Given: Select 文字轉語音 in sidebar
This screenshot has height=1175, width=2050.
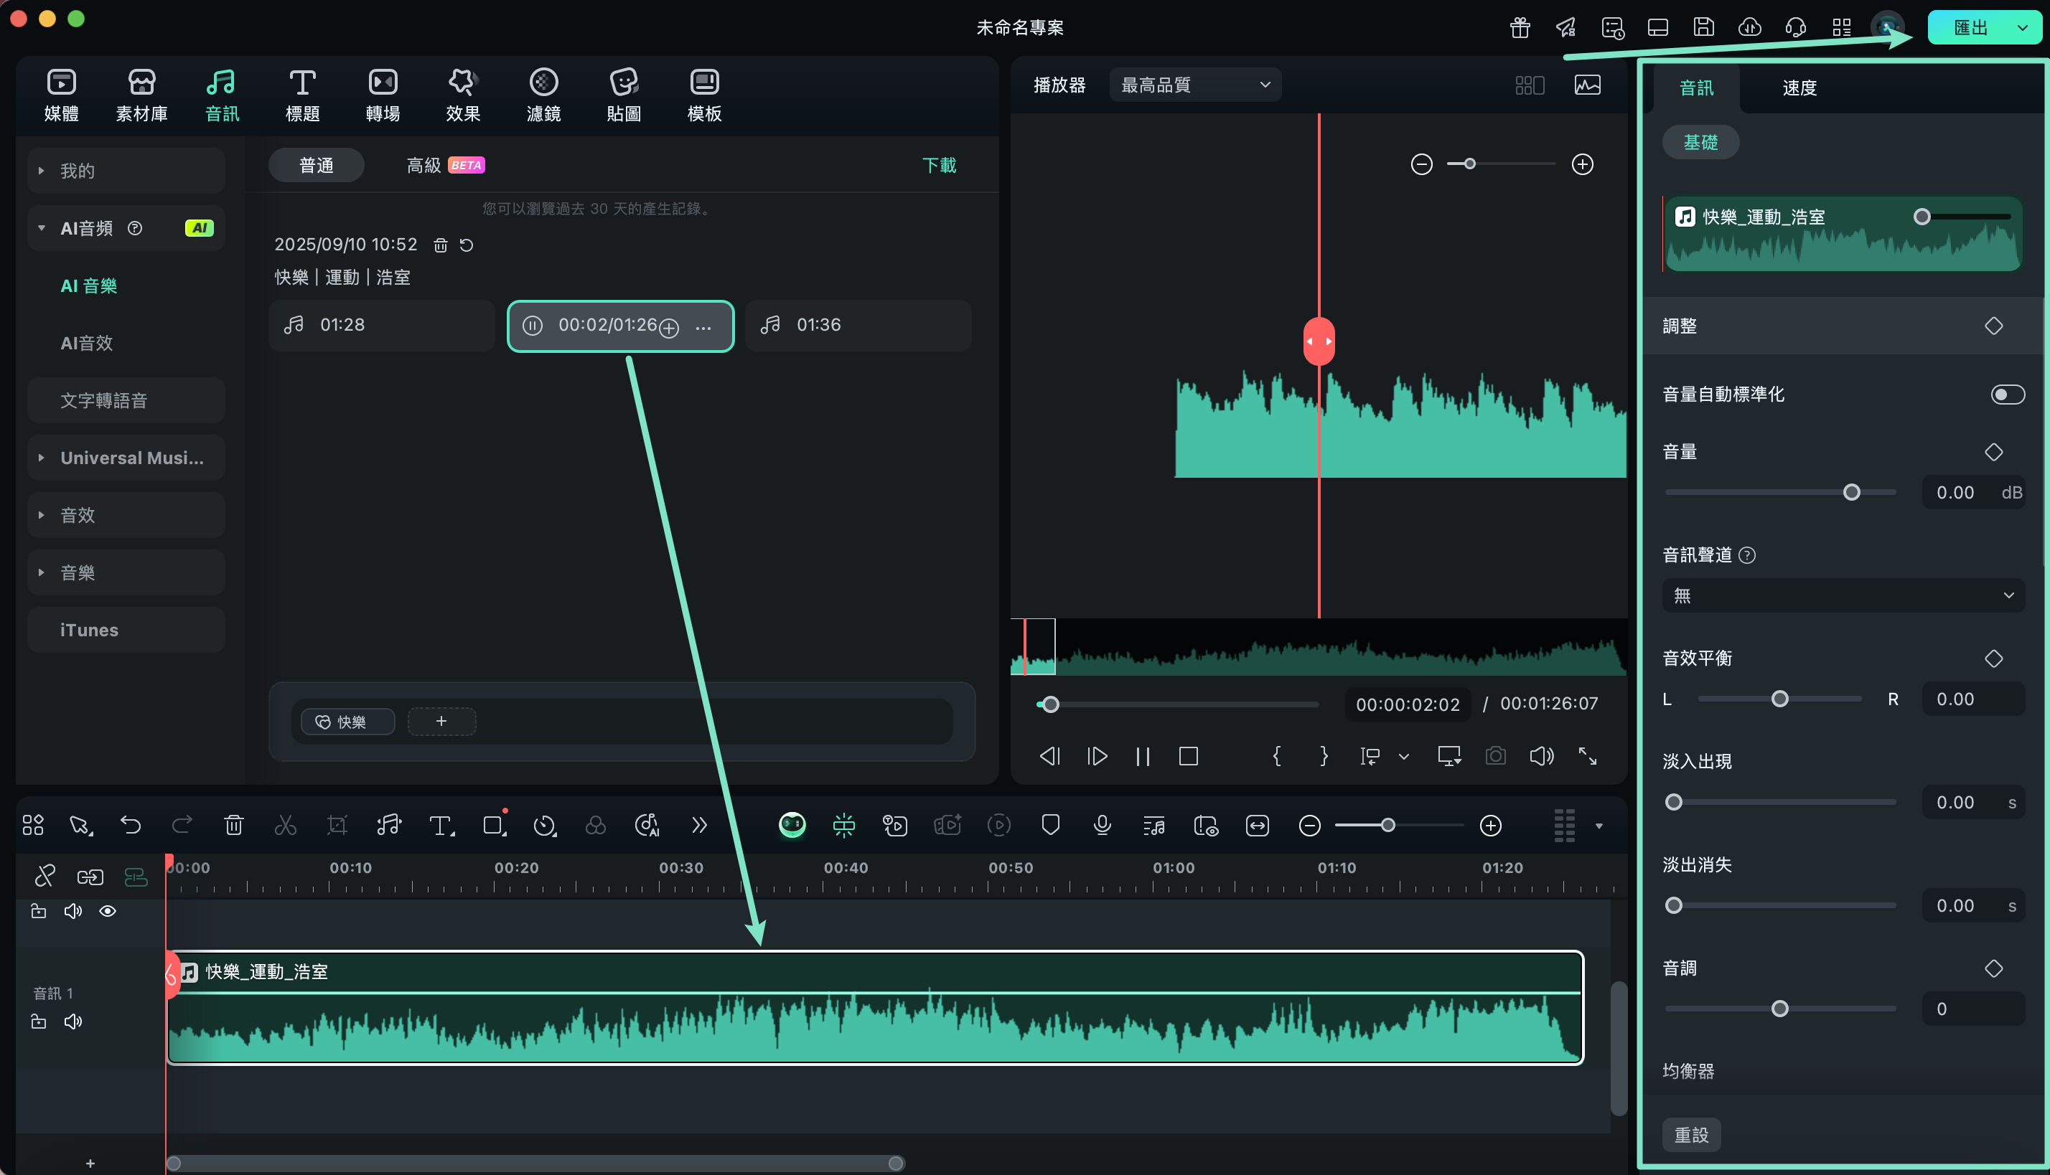Looking at the screenshot, I should [x=126, y=400].
